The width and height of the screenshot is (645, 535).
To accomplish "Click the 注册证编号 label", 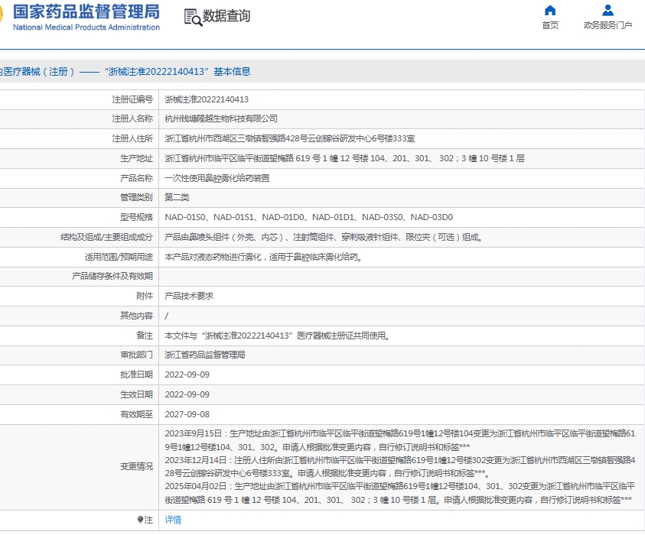I will tap(132, 99).
